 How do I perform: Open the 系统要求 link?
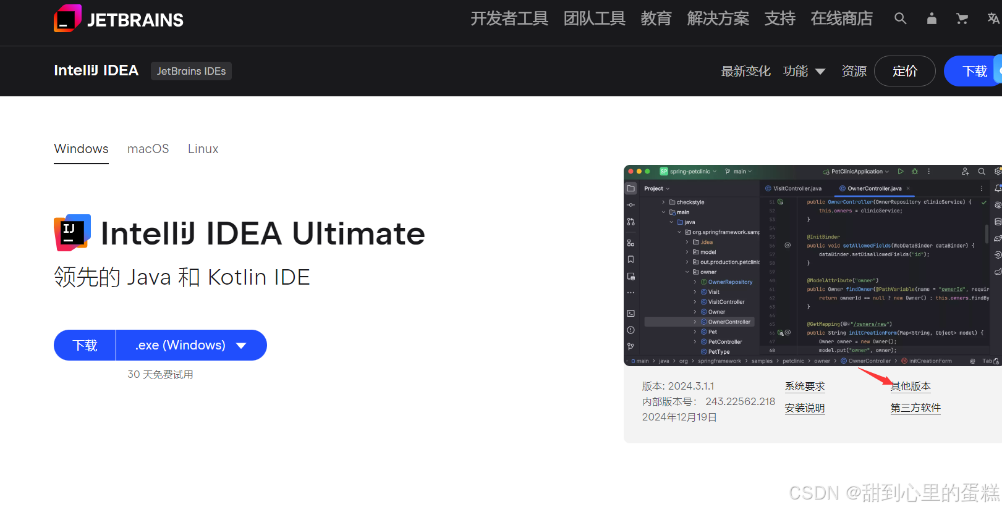pos(805,387)
